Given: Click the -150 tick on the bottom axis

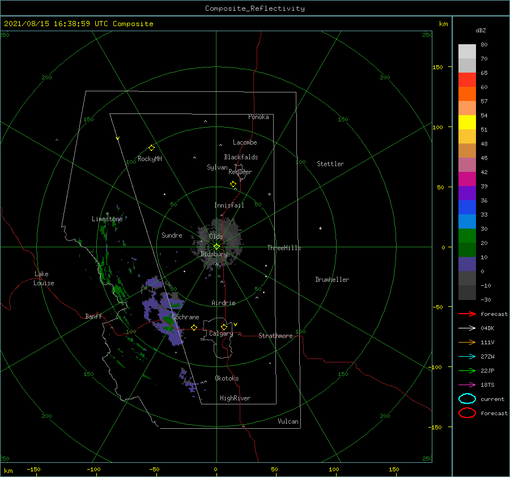Looking at the screenshot, I should (33, 469).
